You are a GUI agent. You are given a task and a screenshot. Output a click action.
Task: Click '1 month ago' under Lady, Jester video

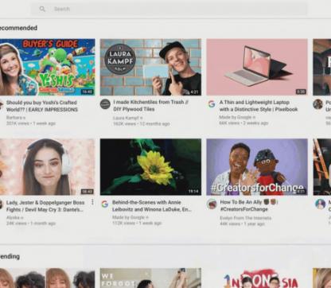coord(43,224)
